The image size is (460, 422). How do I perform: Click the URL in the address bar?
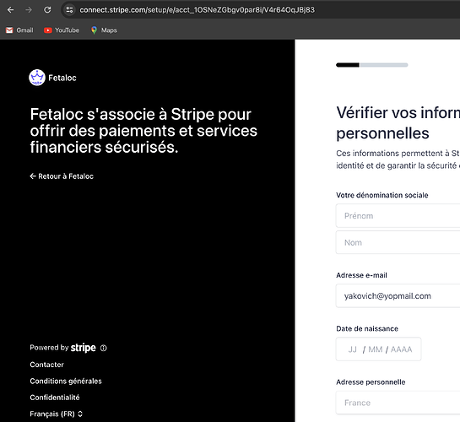(198, 10)
